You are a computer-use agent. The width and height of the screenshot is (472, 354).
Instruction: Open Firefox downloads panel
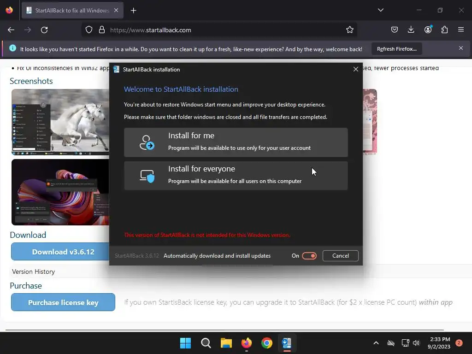411,29
